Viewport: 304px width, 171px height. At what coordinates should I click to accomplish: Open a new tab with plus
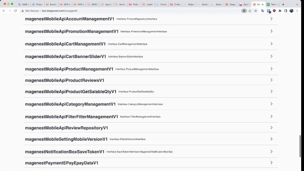click(283, 4)
